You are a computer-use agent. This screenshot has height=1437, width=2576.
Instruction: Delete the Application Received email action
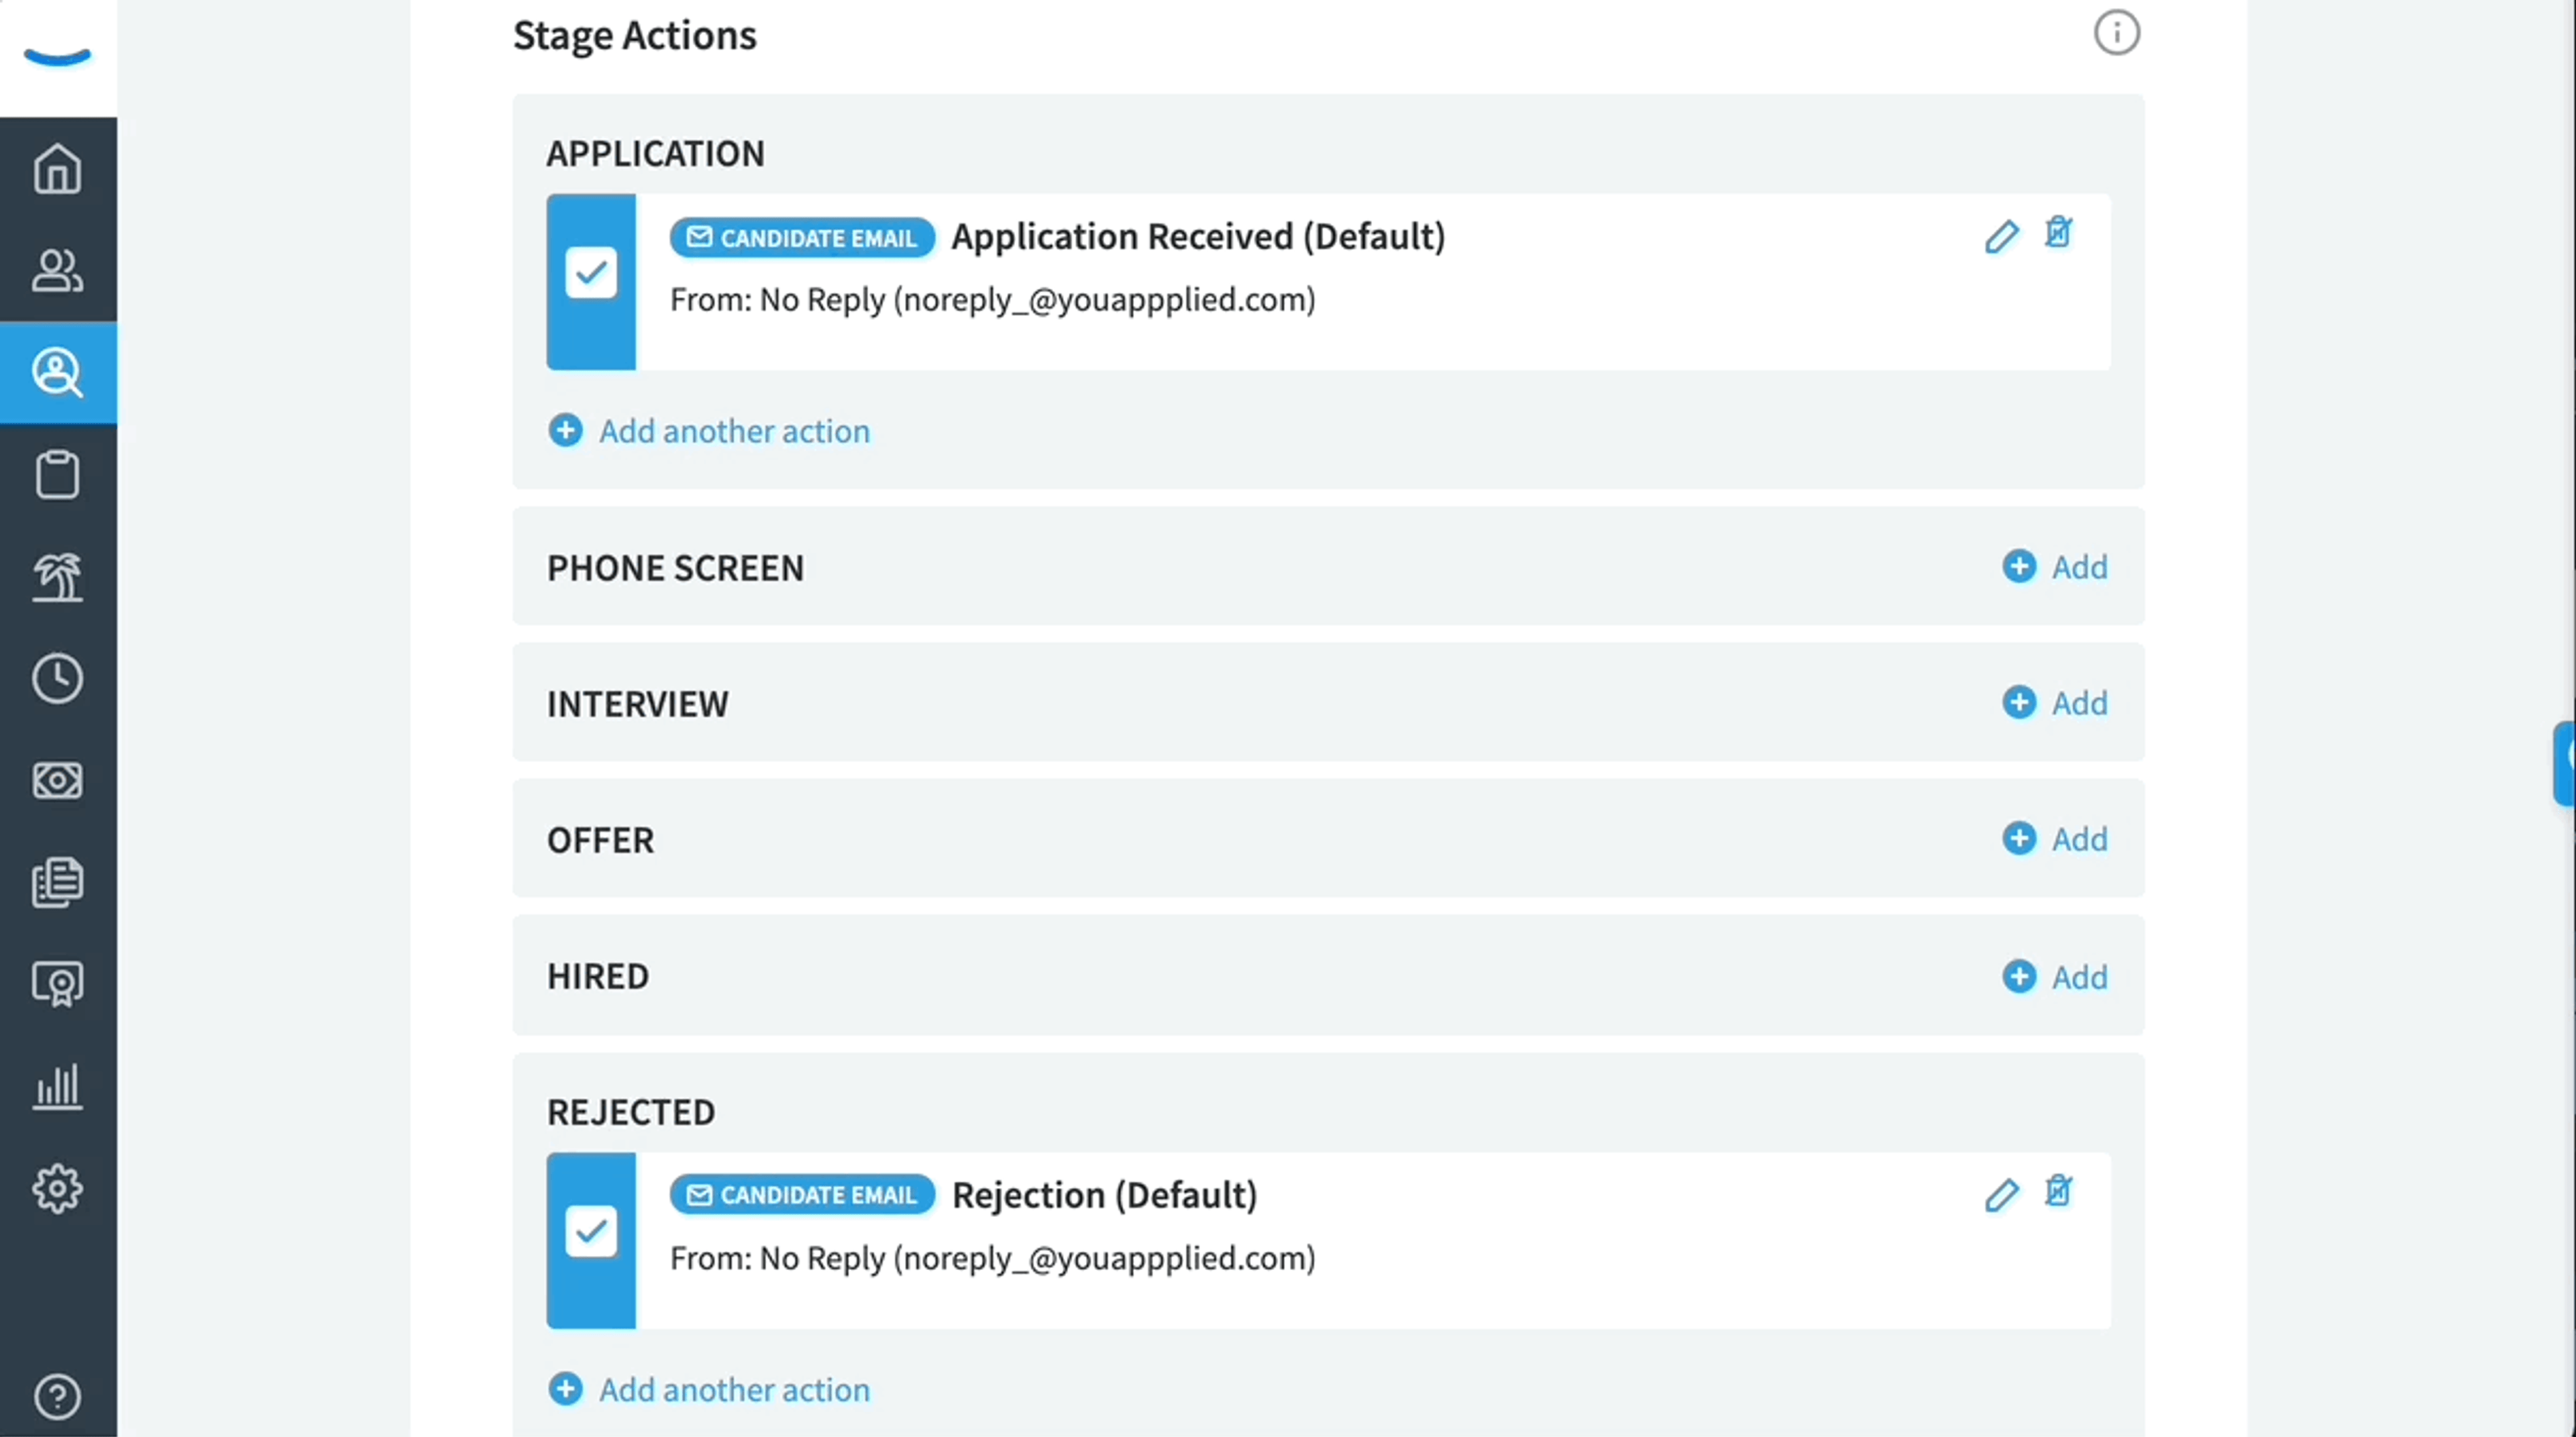2058,232
